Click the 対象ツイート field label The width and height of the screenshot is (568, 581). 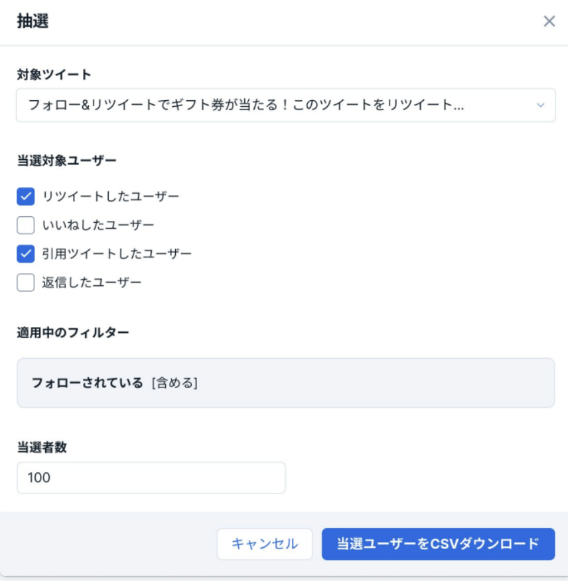(x=53, y=74)
